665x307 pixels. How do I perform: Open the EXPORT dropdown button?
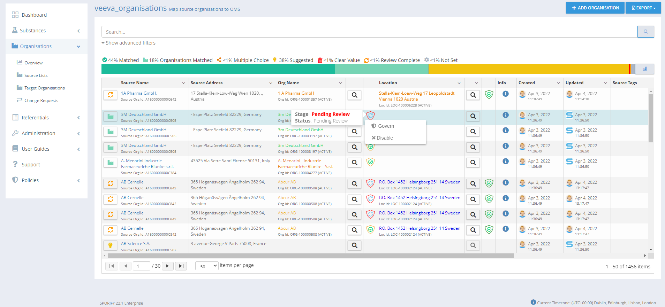tap(643, 8)
